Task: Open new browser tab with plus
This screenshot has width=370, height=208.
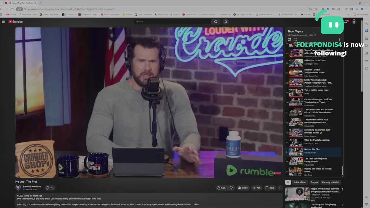Action: click(40, 3)
